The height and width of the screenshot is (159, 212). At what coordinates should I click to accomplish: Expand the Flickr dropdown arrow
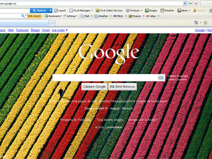tap(126, 16)
